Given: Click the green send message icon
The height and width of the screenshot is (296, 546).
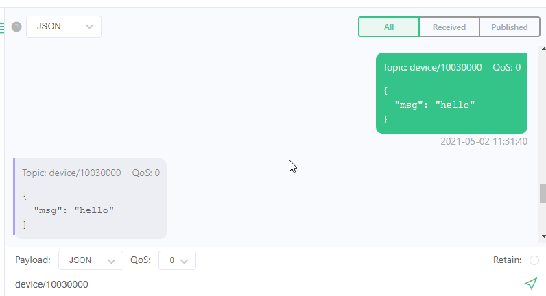Looking at the screenshot, I should coord(531,284).
